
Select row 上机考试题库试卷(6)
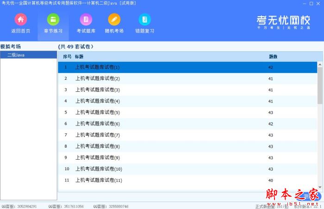pyautogui.click(x=187, y=124)
